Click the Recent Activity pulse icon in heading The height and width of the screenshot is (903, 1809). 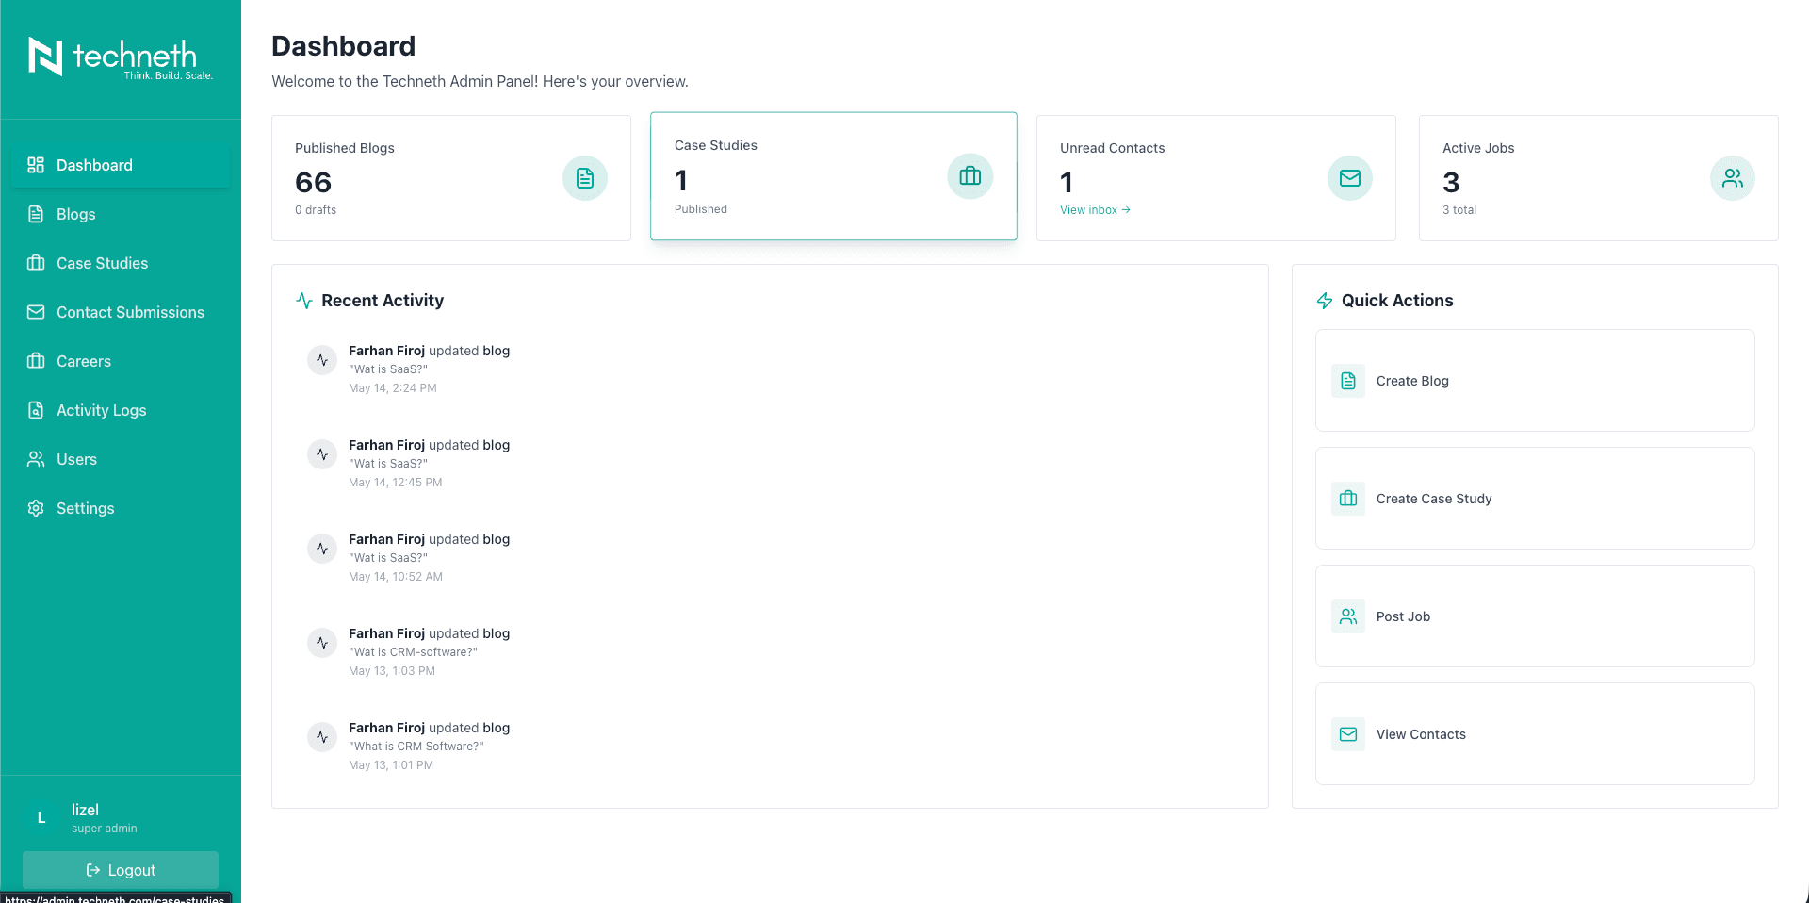(304, 301)
